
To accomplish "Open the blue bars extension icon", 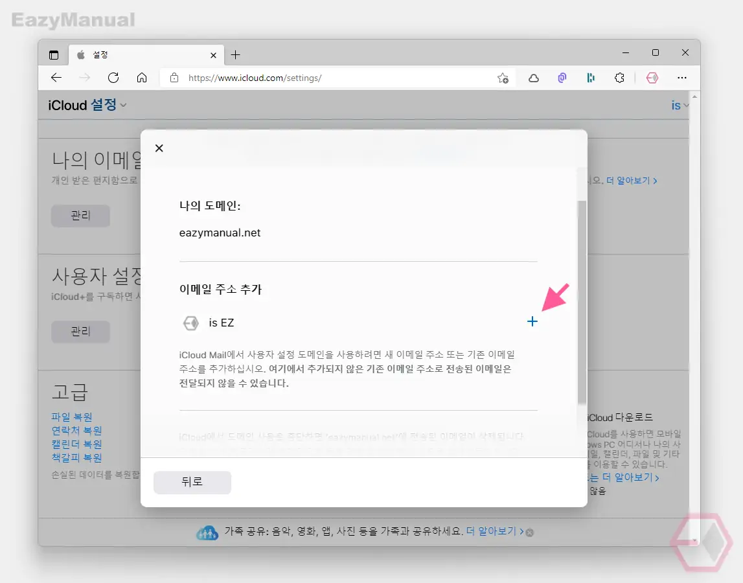I will coord(590,78).
